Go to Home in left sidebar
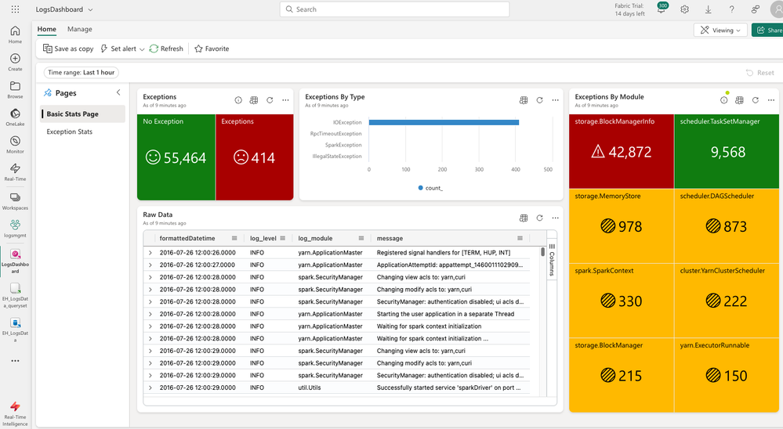The height and width of the screenshot is (429, 783). [x=15, y=34]
